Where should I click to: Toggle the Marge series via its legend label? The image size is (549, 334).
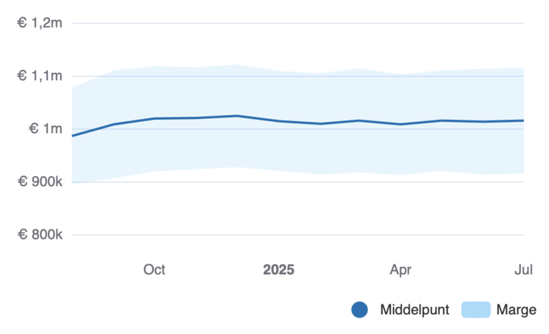pos(516,310)
